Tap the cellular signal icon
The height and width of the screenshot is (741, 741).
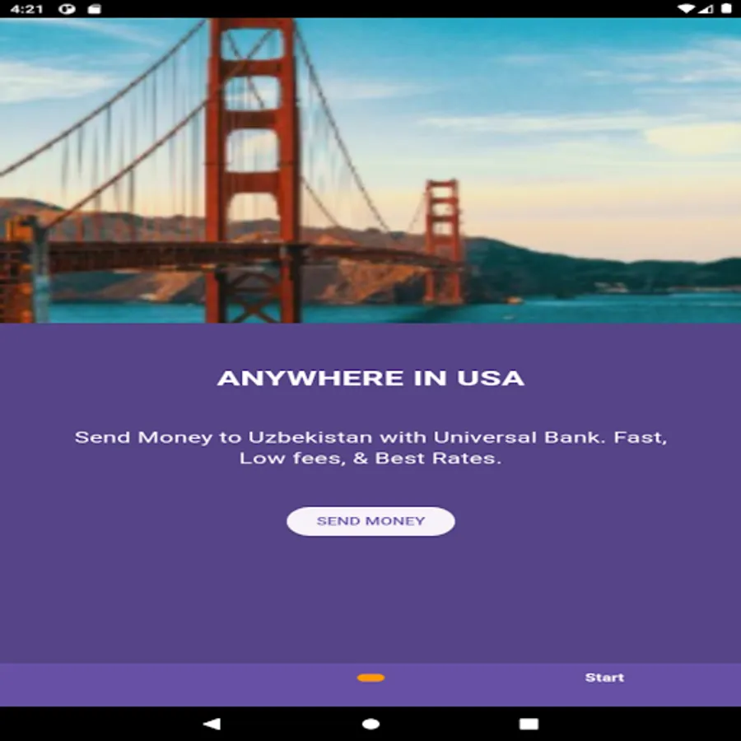click(706, 8)
